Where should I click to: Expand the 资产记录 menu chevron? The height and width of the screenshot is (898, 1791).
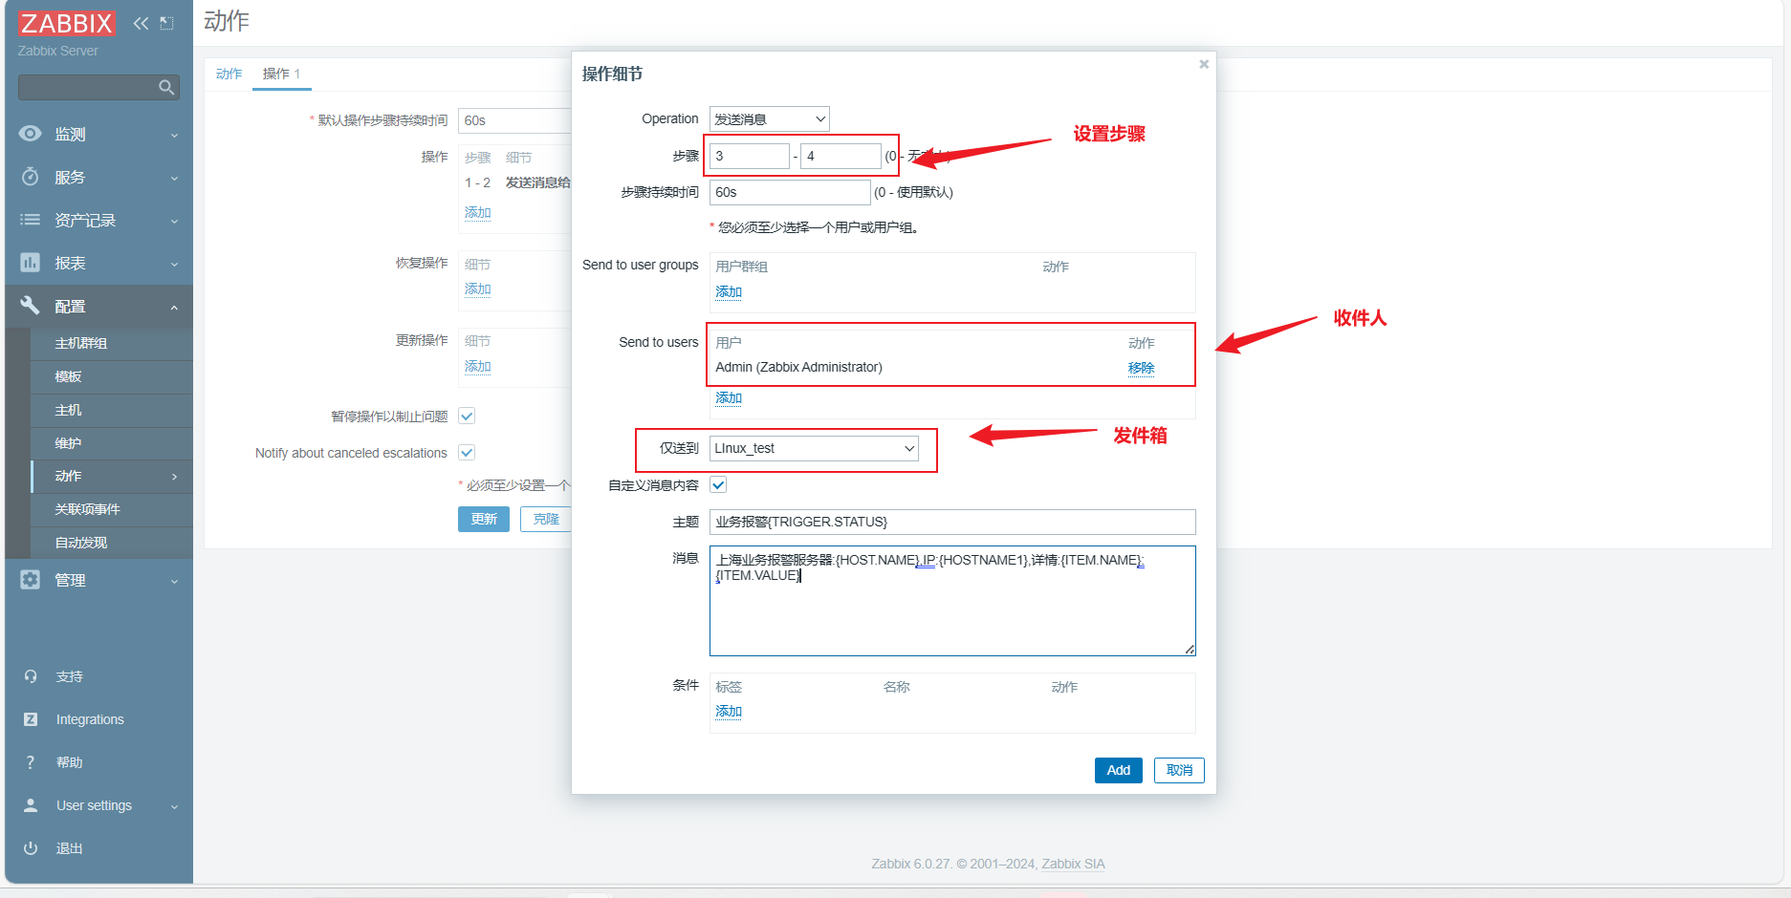point(174,222)
